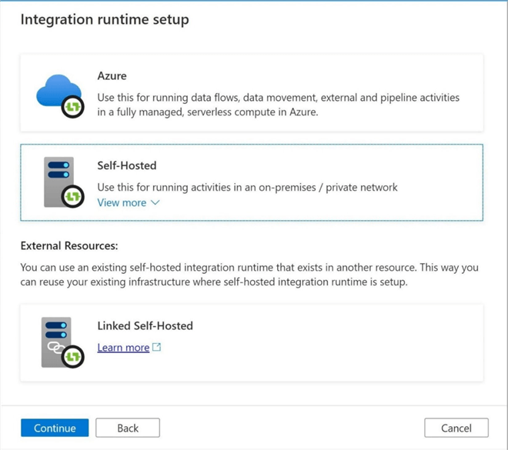Click the Azure serverless compute description text
This screenshot has height=450, width=508.
click(278, 105)
